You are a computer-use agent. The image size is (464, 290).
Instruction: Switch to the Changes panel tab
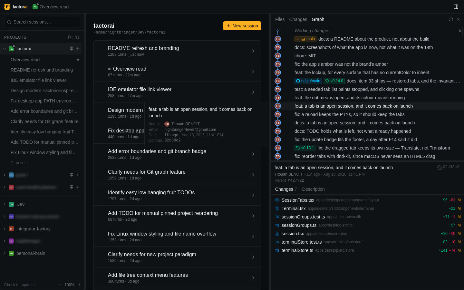pos(298,19)
